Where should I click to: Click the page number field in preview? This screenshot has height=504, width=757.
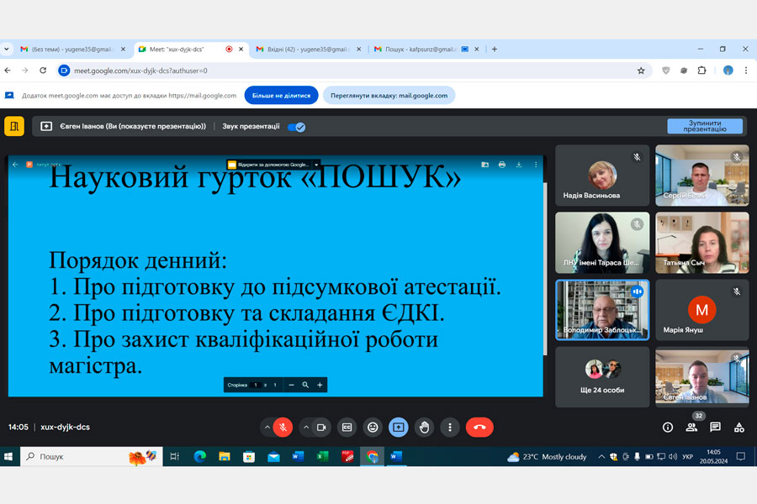[256, 385]
